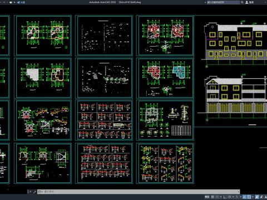Toggle ortho mode in status bar
This screenshot has height=200, width=267.
pyautogui.click(x=225, y=197)
